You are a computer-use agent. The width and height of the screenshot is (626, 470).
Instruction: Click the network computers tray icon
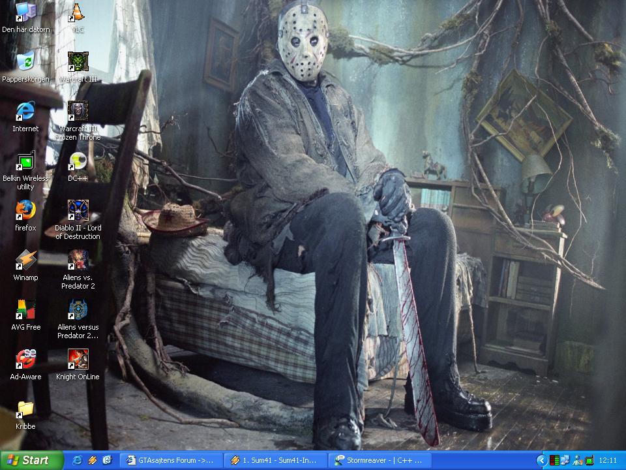coord(565,460)
